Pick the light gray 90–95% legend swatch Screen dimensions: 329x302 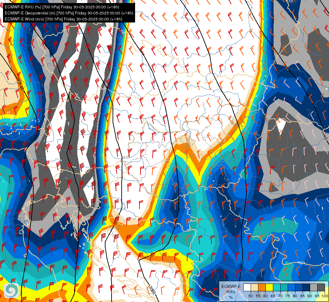(314, 287)
